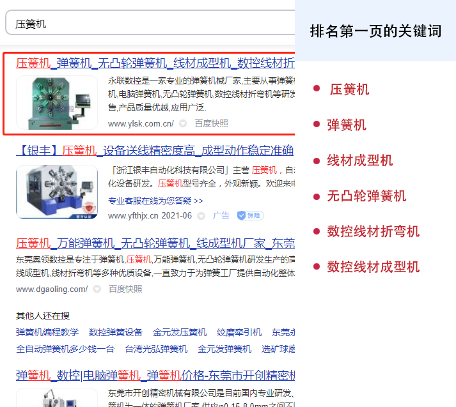Expand the dropdown arrow beside www.dgaoling.com
The width and height of the screenshot is (456, 407).
coord(97,289)
